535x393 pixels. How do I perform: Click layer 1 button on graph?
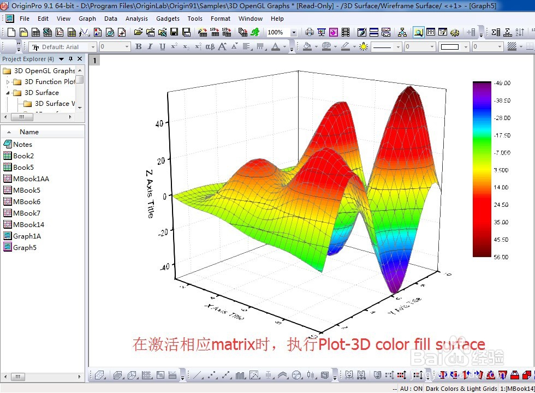pyautogui.click(x=94, y=61)
